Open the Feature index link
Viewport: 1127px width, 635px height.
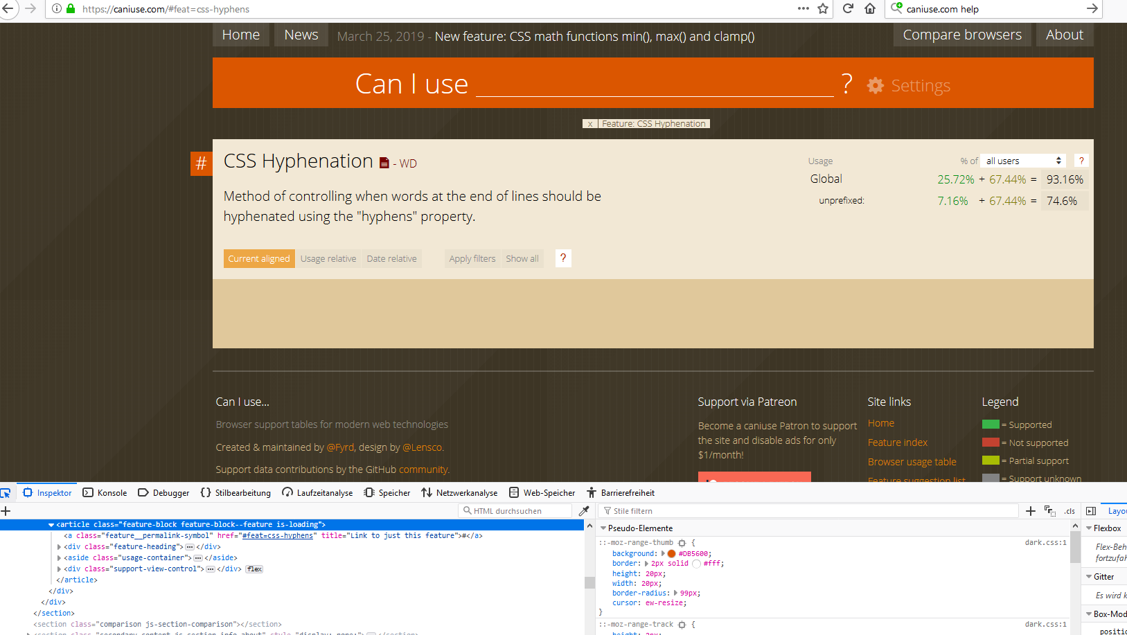898,442
